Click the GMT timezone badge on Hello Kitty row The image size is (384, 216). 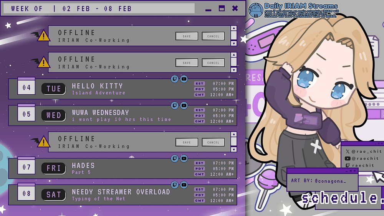point(199,95)
